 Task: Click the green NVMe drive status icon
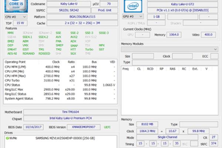tap(7, 138)
